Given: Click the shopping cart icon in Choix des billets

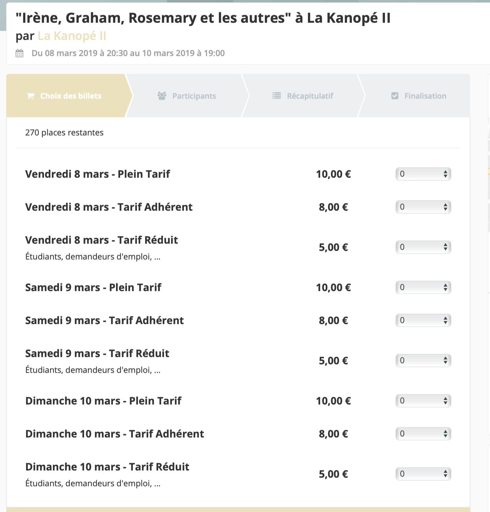Looking at the screenshot, I should (31, 96).
